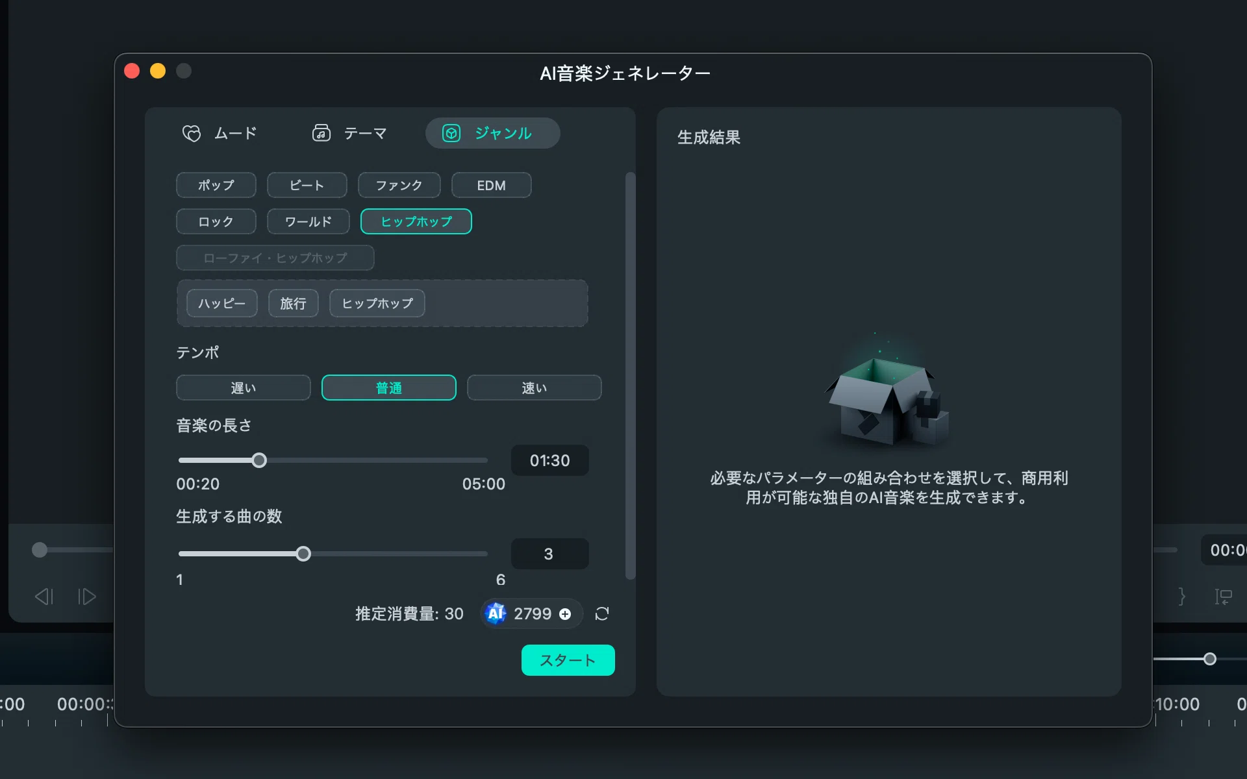This screenshot has height=779, width=1247.
Task: Select the ジャンル tab
Action: tap(492, 133)
